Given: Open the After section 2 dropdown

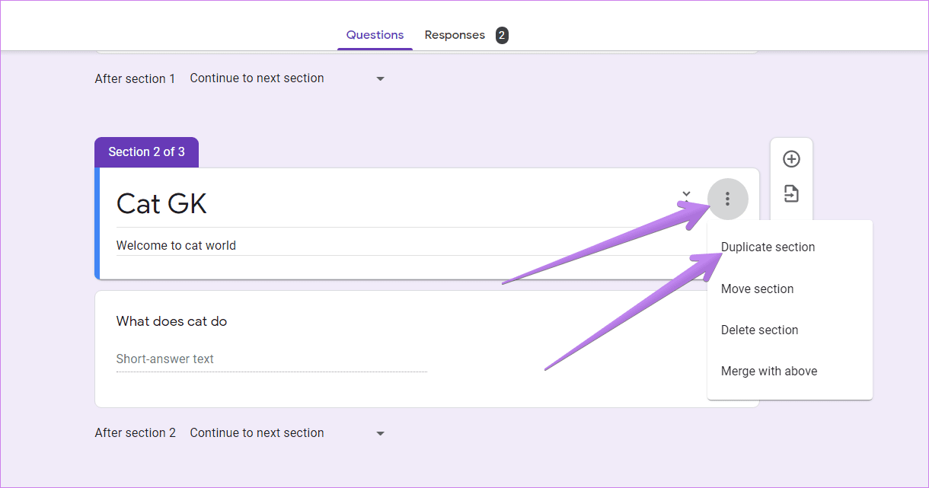Looking at the screenshot, I should (x=288, y=432).
